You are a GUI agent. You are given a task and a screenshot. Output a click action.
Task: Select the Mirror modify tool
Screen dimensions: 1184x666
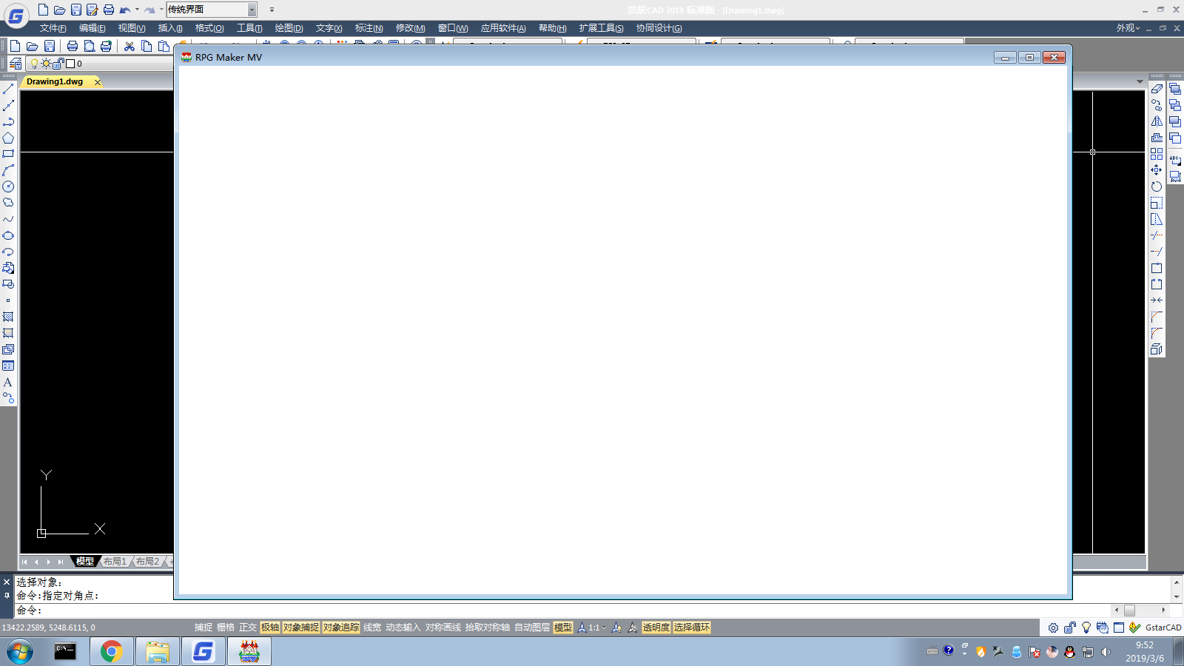[x=1157, y=121]
